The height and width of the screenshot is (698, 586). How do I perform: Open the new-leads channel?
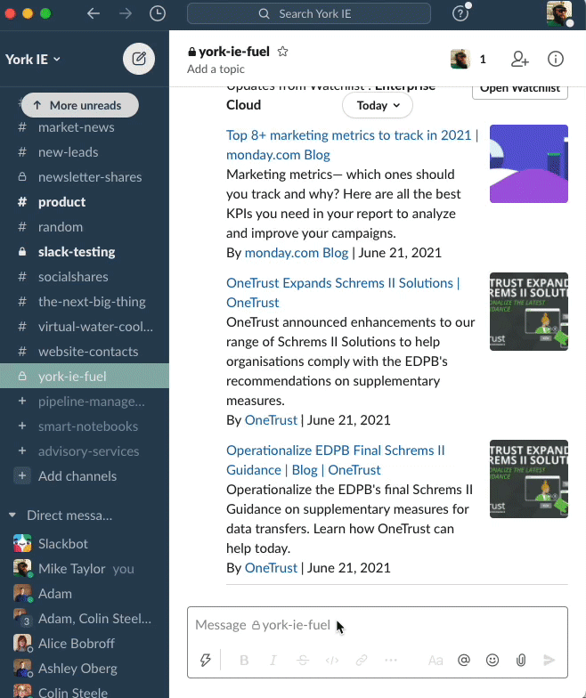pos(85,152)
